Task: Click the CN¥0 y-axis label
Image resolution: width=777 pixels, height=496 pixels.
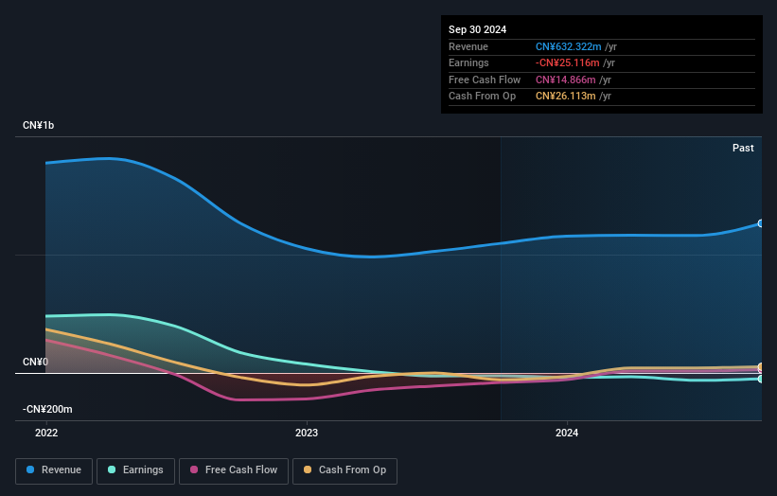Action: [35, 362]
